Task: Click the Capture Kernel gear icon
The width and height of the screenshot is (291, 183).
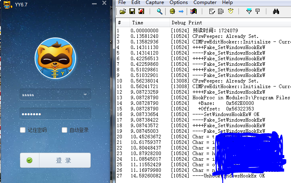Action: click(x=172, y=11)
